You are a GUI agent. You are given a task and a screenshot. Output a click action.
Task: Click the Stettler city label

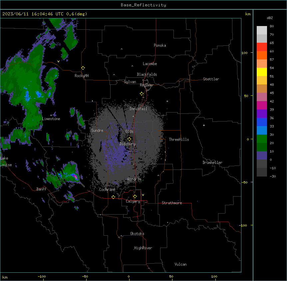coord(211,79)
